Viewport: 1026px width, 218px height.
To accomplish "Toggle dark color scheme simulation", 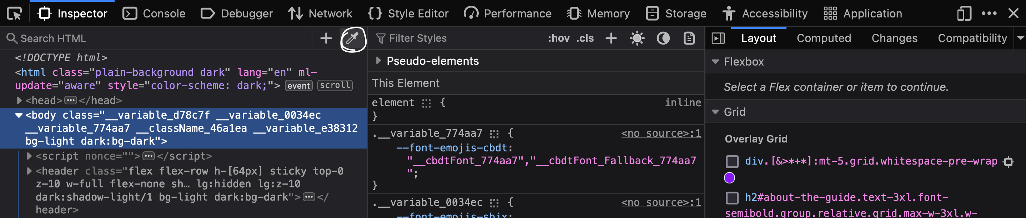I will point(663,38).
